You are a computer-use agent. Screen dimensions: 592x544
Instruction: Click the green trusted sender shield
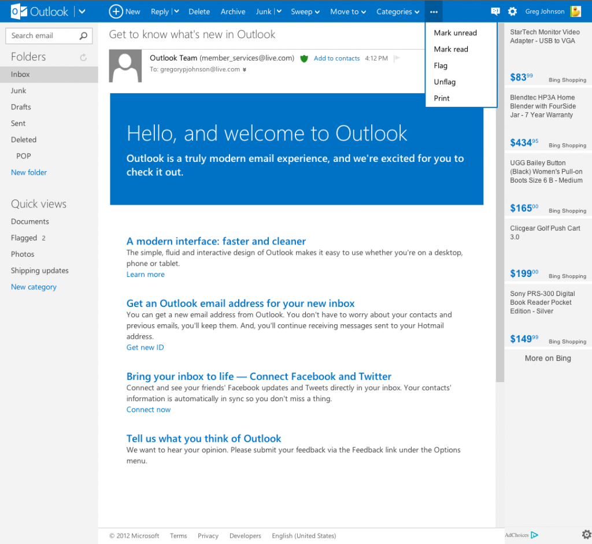click(304, 58)
